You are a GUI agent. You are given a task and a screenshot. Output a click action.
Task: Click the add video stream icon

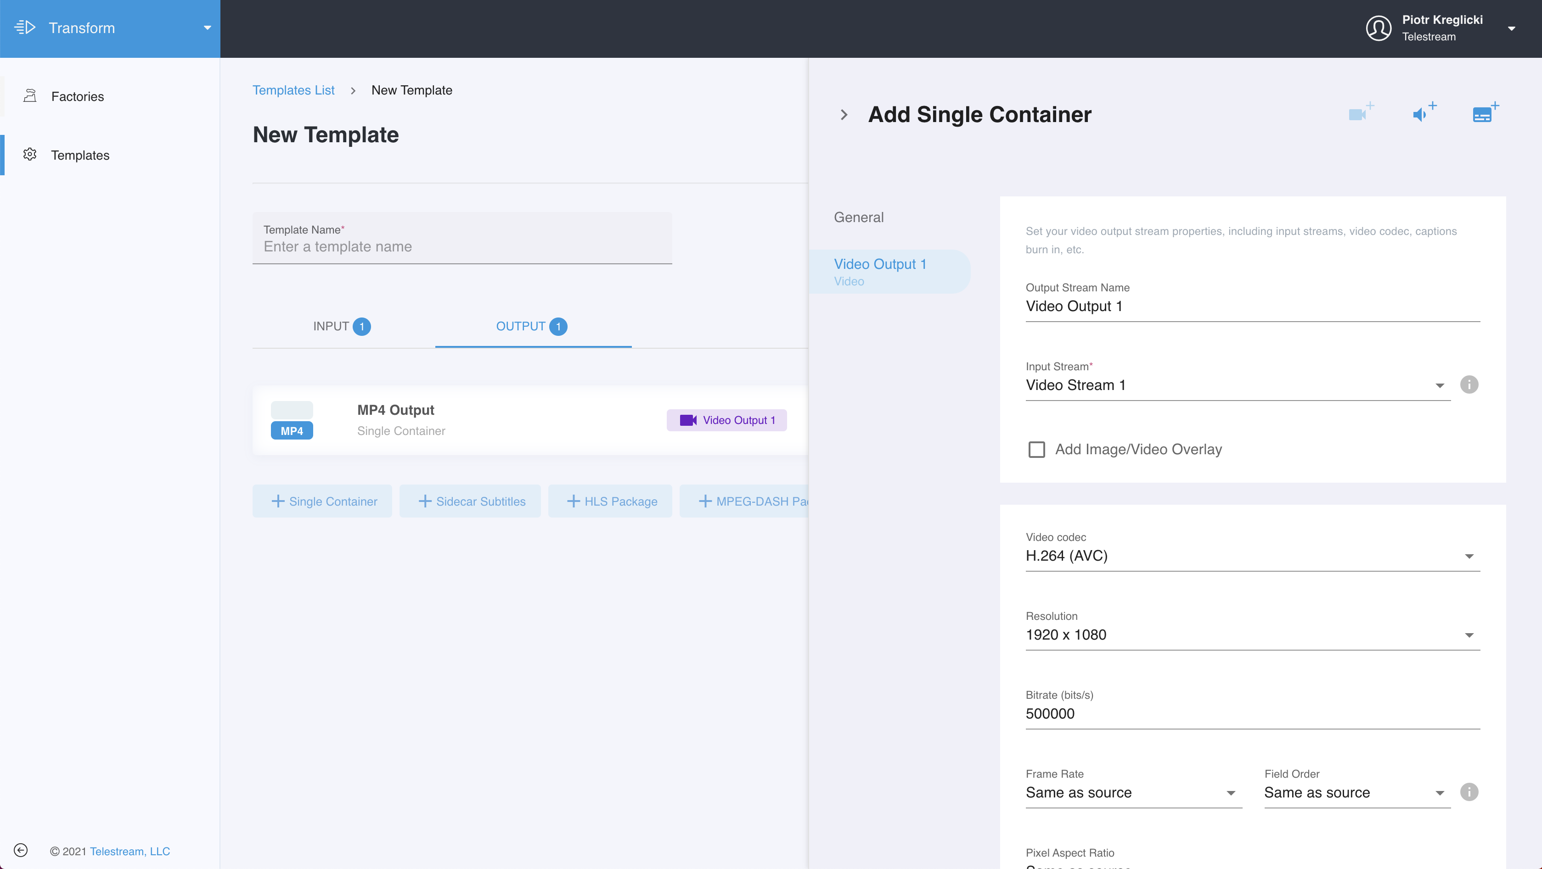[x=1361, y=112]
